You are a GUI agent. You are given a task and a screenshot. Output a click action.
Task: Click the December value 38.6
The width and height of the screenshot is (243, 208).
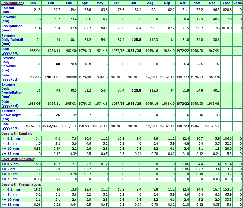(216, 40)
